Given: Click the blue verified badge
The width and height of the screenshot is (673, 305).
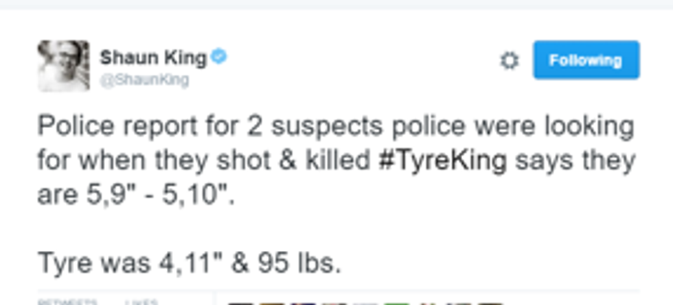Looking at the screenshot, I should pos(219,58).
